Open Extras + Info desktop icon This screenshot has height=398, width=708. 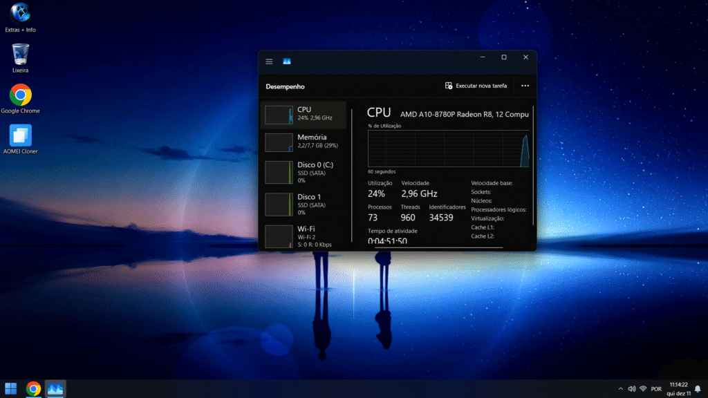point(20,17)
